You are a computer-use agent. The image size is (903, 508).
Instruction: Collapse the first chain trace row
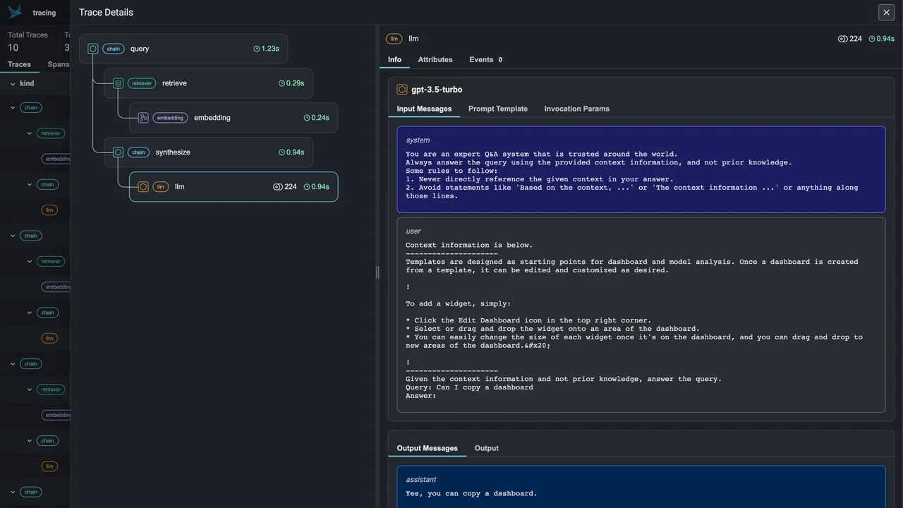[13, 108]
